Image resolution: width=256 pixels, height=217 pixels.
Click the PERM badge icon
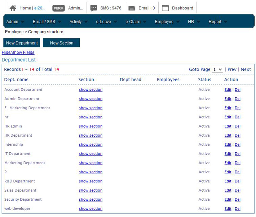[58, 8]
